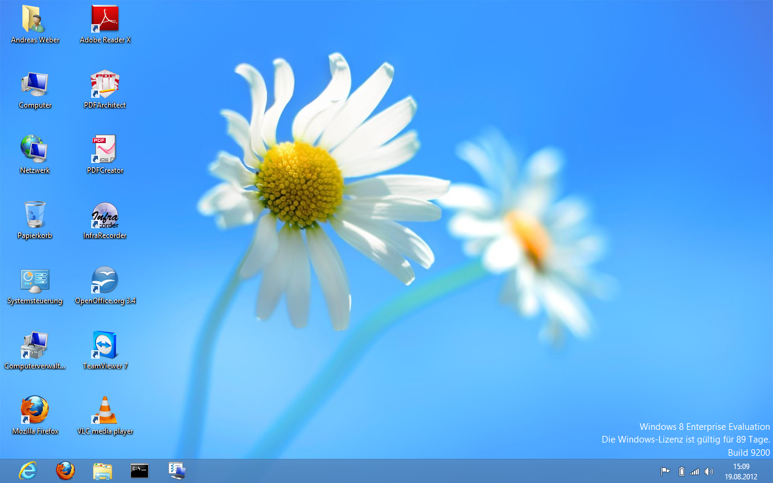Click the volume speaker icon in tray
773x483 pixels.
(709, 472)
